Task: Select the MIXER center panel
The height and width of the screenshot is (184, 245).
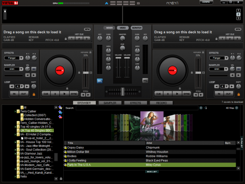Action: click(x=110, y=28)
